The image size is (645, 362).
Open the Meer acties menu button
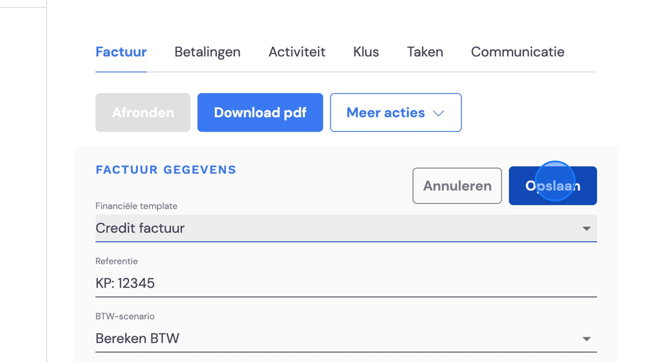point(396,113)
